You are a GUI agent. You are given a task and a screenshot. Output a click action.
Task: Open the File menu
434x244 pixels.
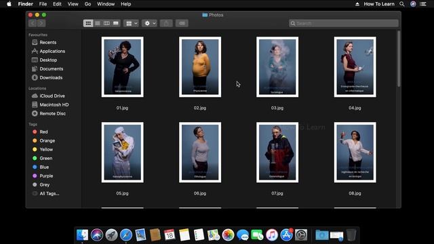point(43,4)
